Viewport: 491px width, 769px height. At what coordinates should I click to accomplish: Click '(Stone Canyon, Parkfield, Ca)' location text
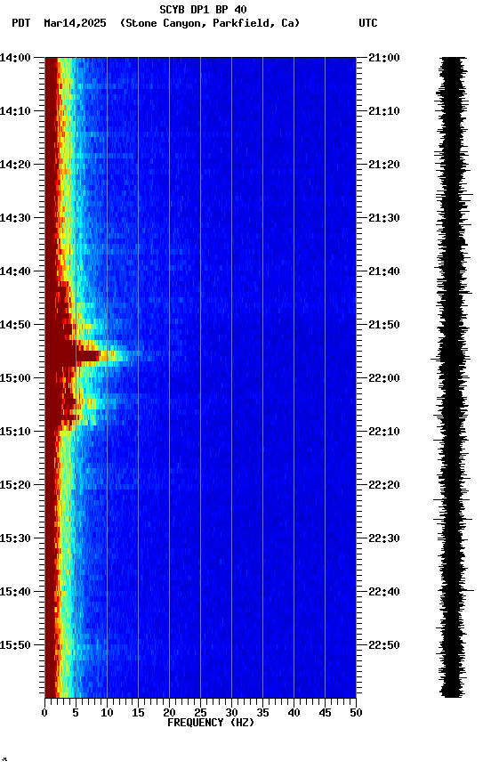coord(210,23)
